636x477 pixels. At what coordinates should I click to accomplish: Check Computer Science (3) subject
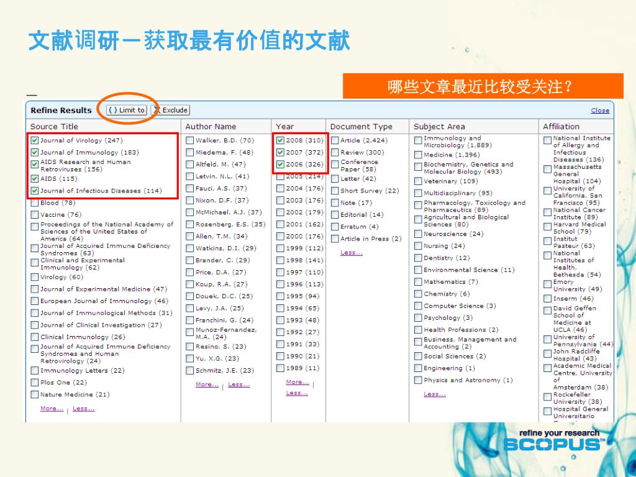pyautogui.click(x=418, y=306)
